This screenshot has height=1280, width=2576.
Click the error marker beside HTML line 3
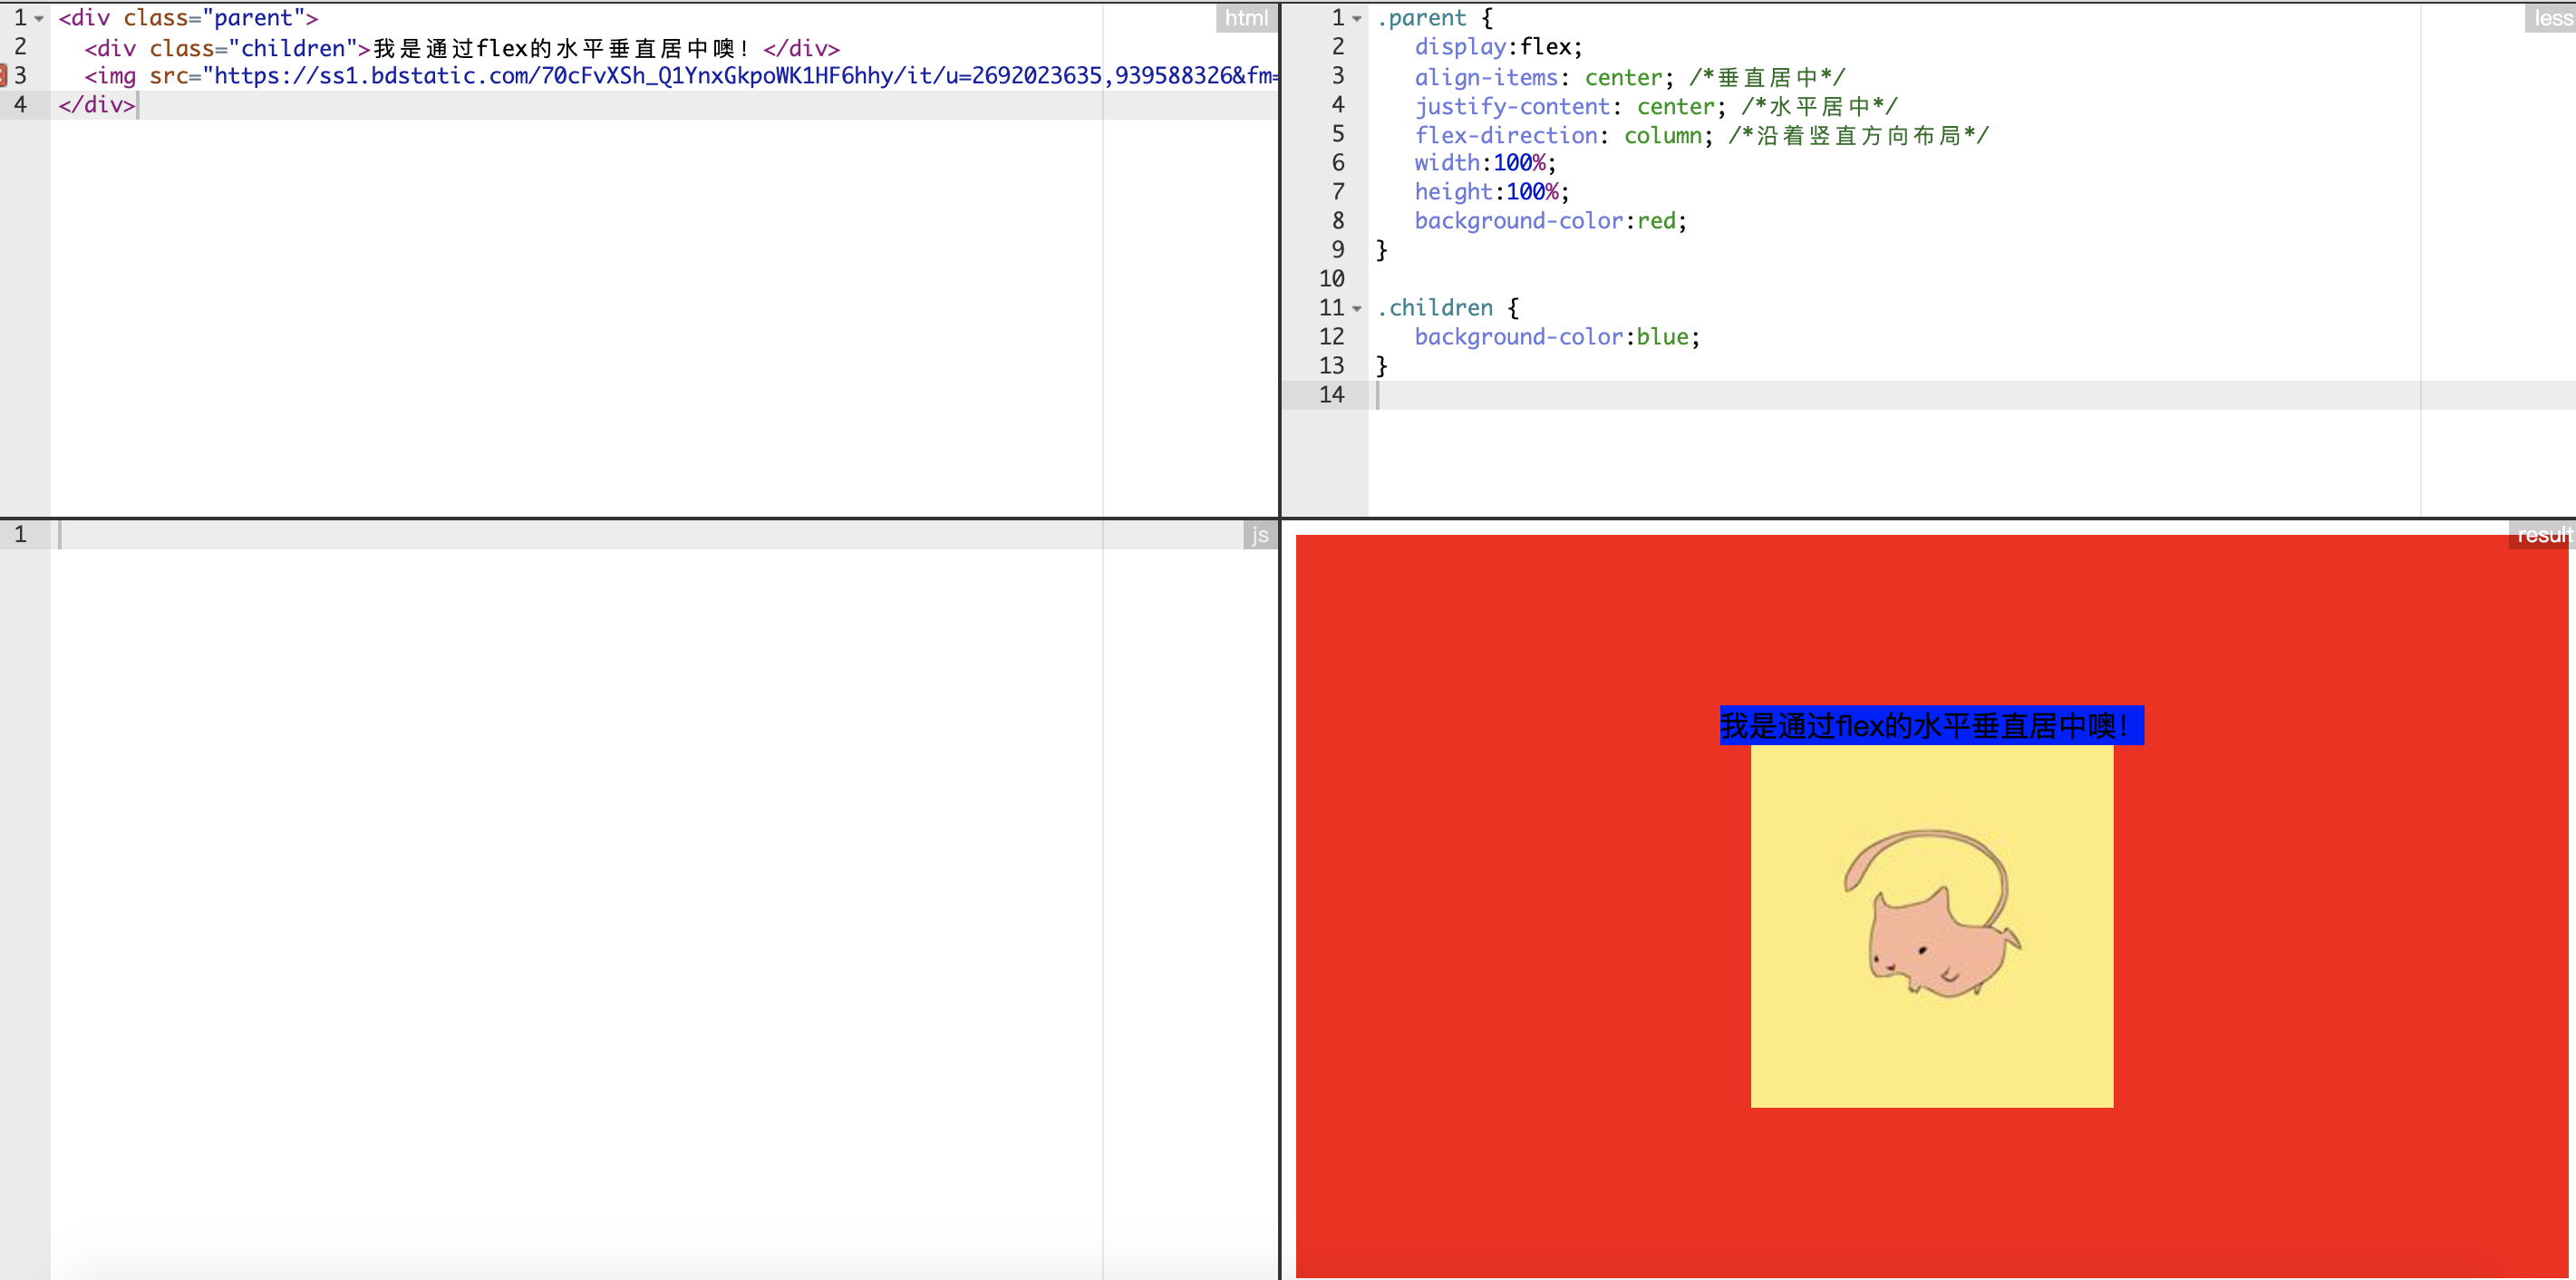(x=3, y=76)
